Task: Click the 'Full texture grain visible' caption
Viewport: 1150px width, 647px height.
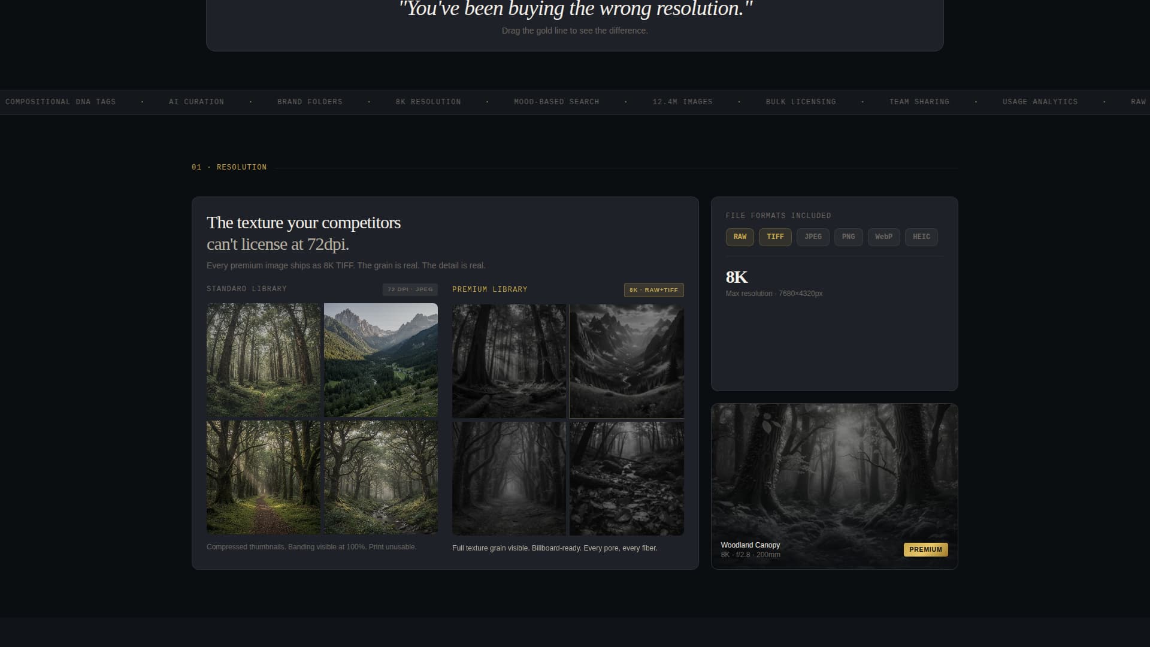Action: tap(555, 548)
